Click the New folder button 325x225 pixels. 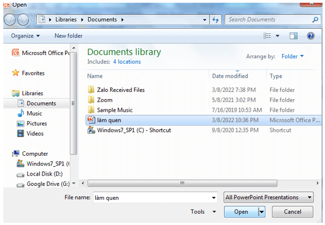(x=68, y=36)
